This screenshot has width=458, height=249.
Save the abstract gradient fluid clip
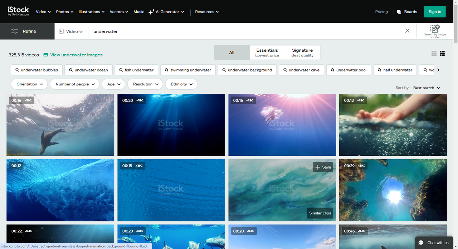click(x=323, y=167)
